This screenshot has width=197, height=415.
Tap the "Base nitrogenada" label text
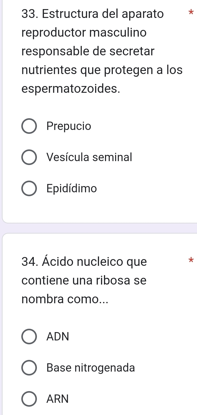91,368
